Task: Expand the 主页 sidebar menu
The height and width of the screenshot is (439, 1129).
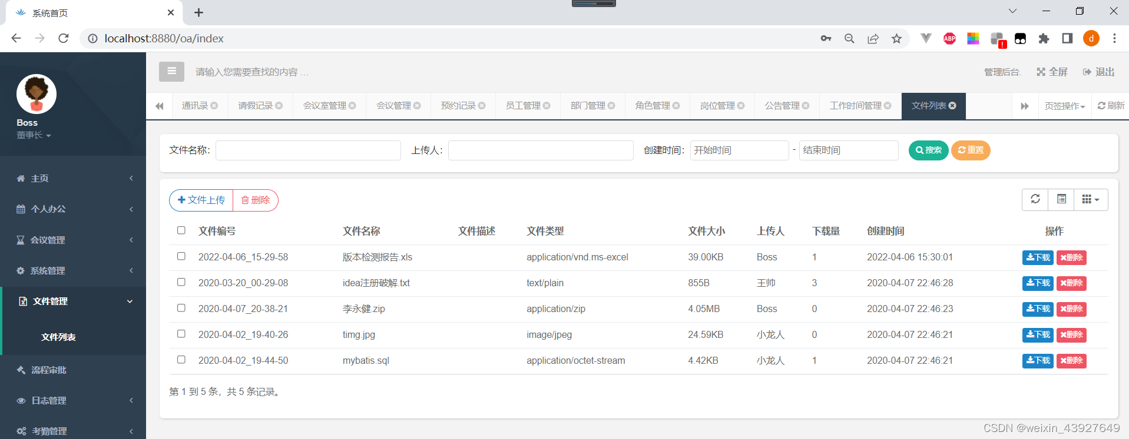Action: 73,178
